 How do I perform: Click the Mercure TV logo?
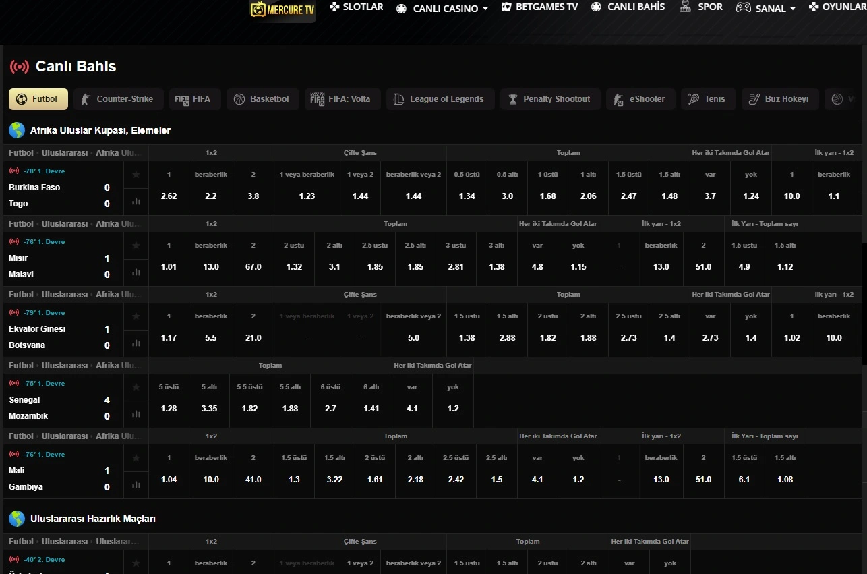pos(282,9)
